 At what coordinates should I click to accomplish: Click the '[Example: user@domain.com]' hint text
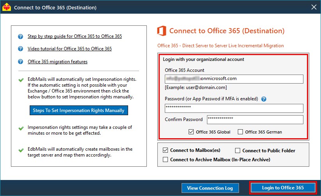pyautogui.click(x=196, y=87)
